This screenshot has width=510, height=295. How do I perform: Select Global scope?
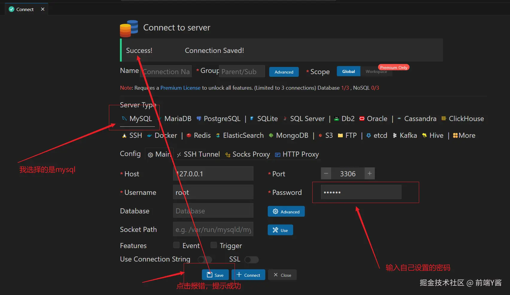(348, 71)
